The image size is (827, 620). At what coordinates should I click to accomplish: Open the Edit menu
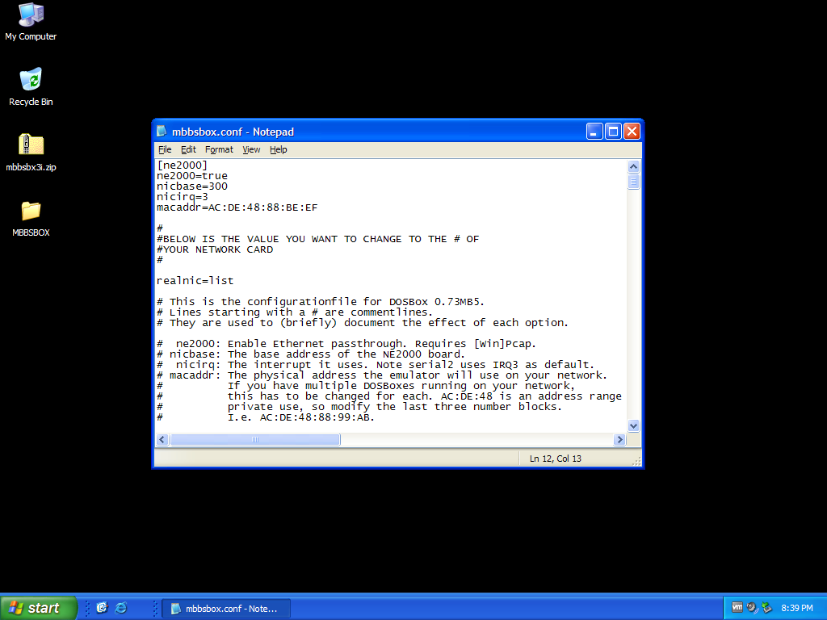[188, 149]
